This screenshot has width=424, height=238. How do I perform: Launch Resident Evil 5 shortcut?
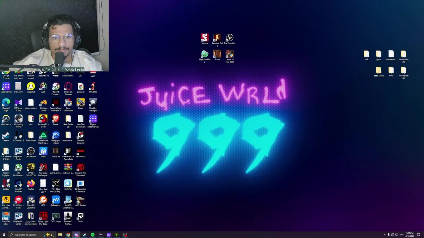[x=217, y=40]
